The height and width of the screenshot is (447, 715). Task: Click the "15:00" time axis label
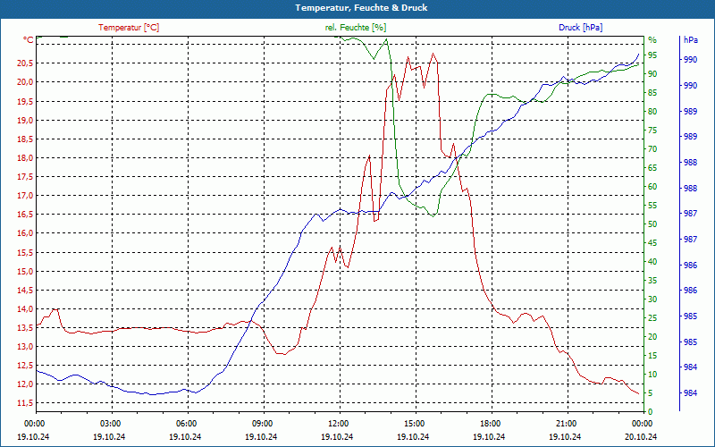point(413,424)
